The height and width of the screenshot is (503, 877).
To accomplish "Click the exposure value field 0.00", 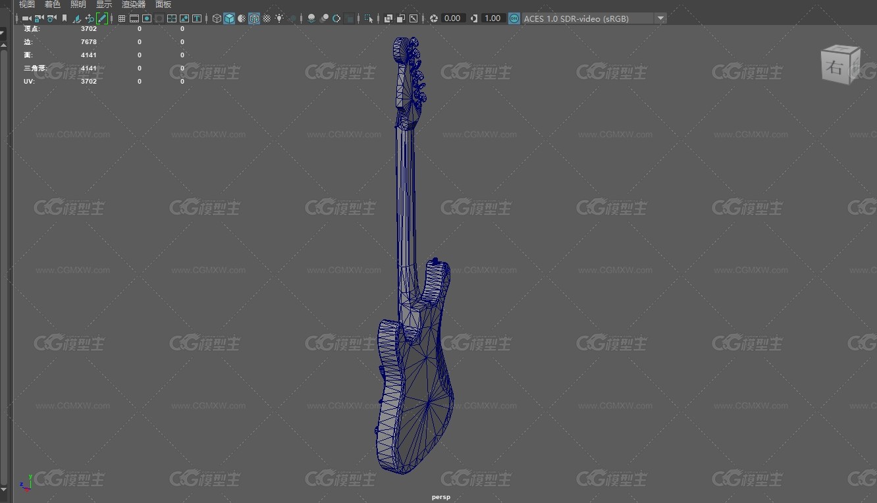I will click(x=453, y=18).
